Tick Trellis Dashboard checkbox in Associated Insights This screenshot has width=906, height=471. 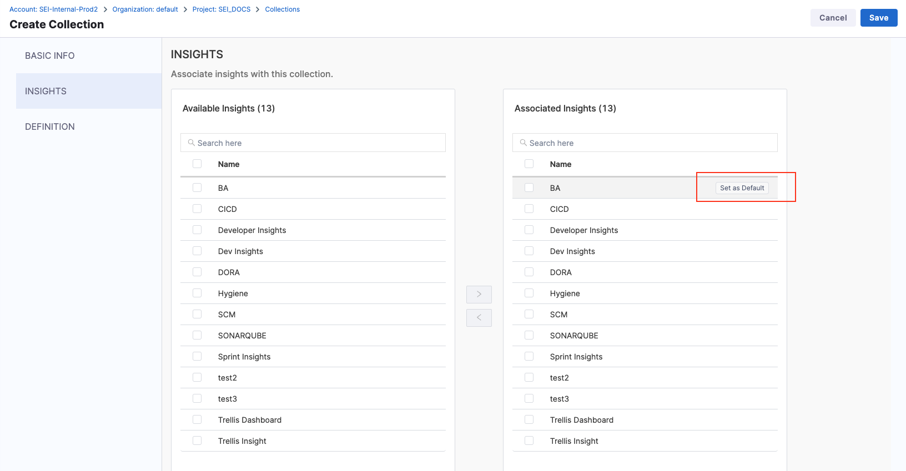pos(529,419)
